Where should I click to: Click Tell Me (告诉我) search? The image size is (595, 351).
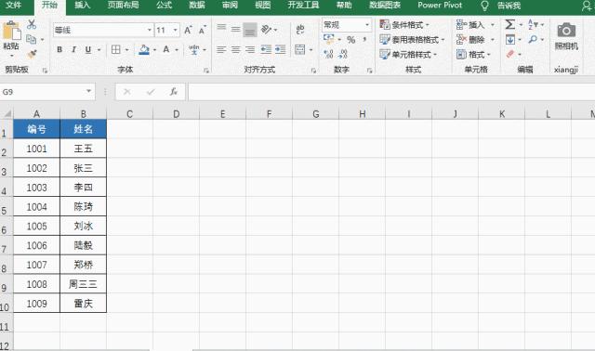coord(509,6)
